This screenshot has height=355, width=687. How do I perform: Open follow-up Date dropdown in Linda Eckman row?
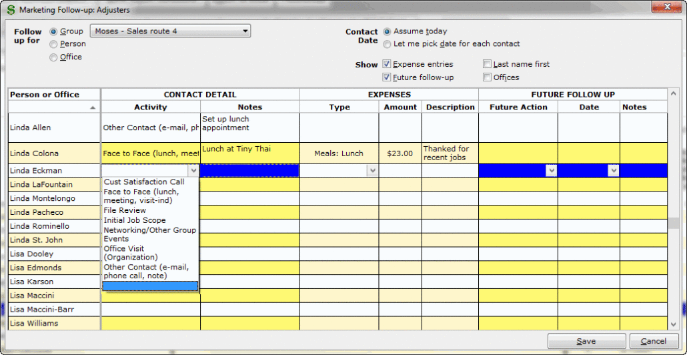[614, 170]
